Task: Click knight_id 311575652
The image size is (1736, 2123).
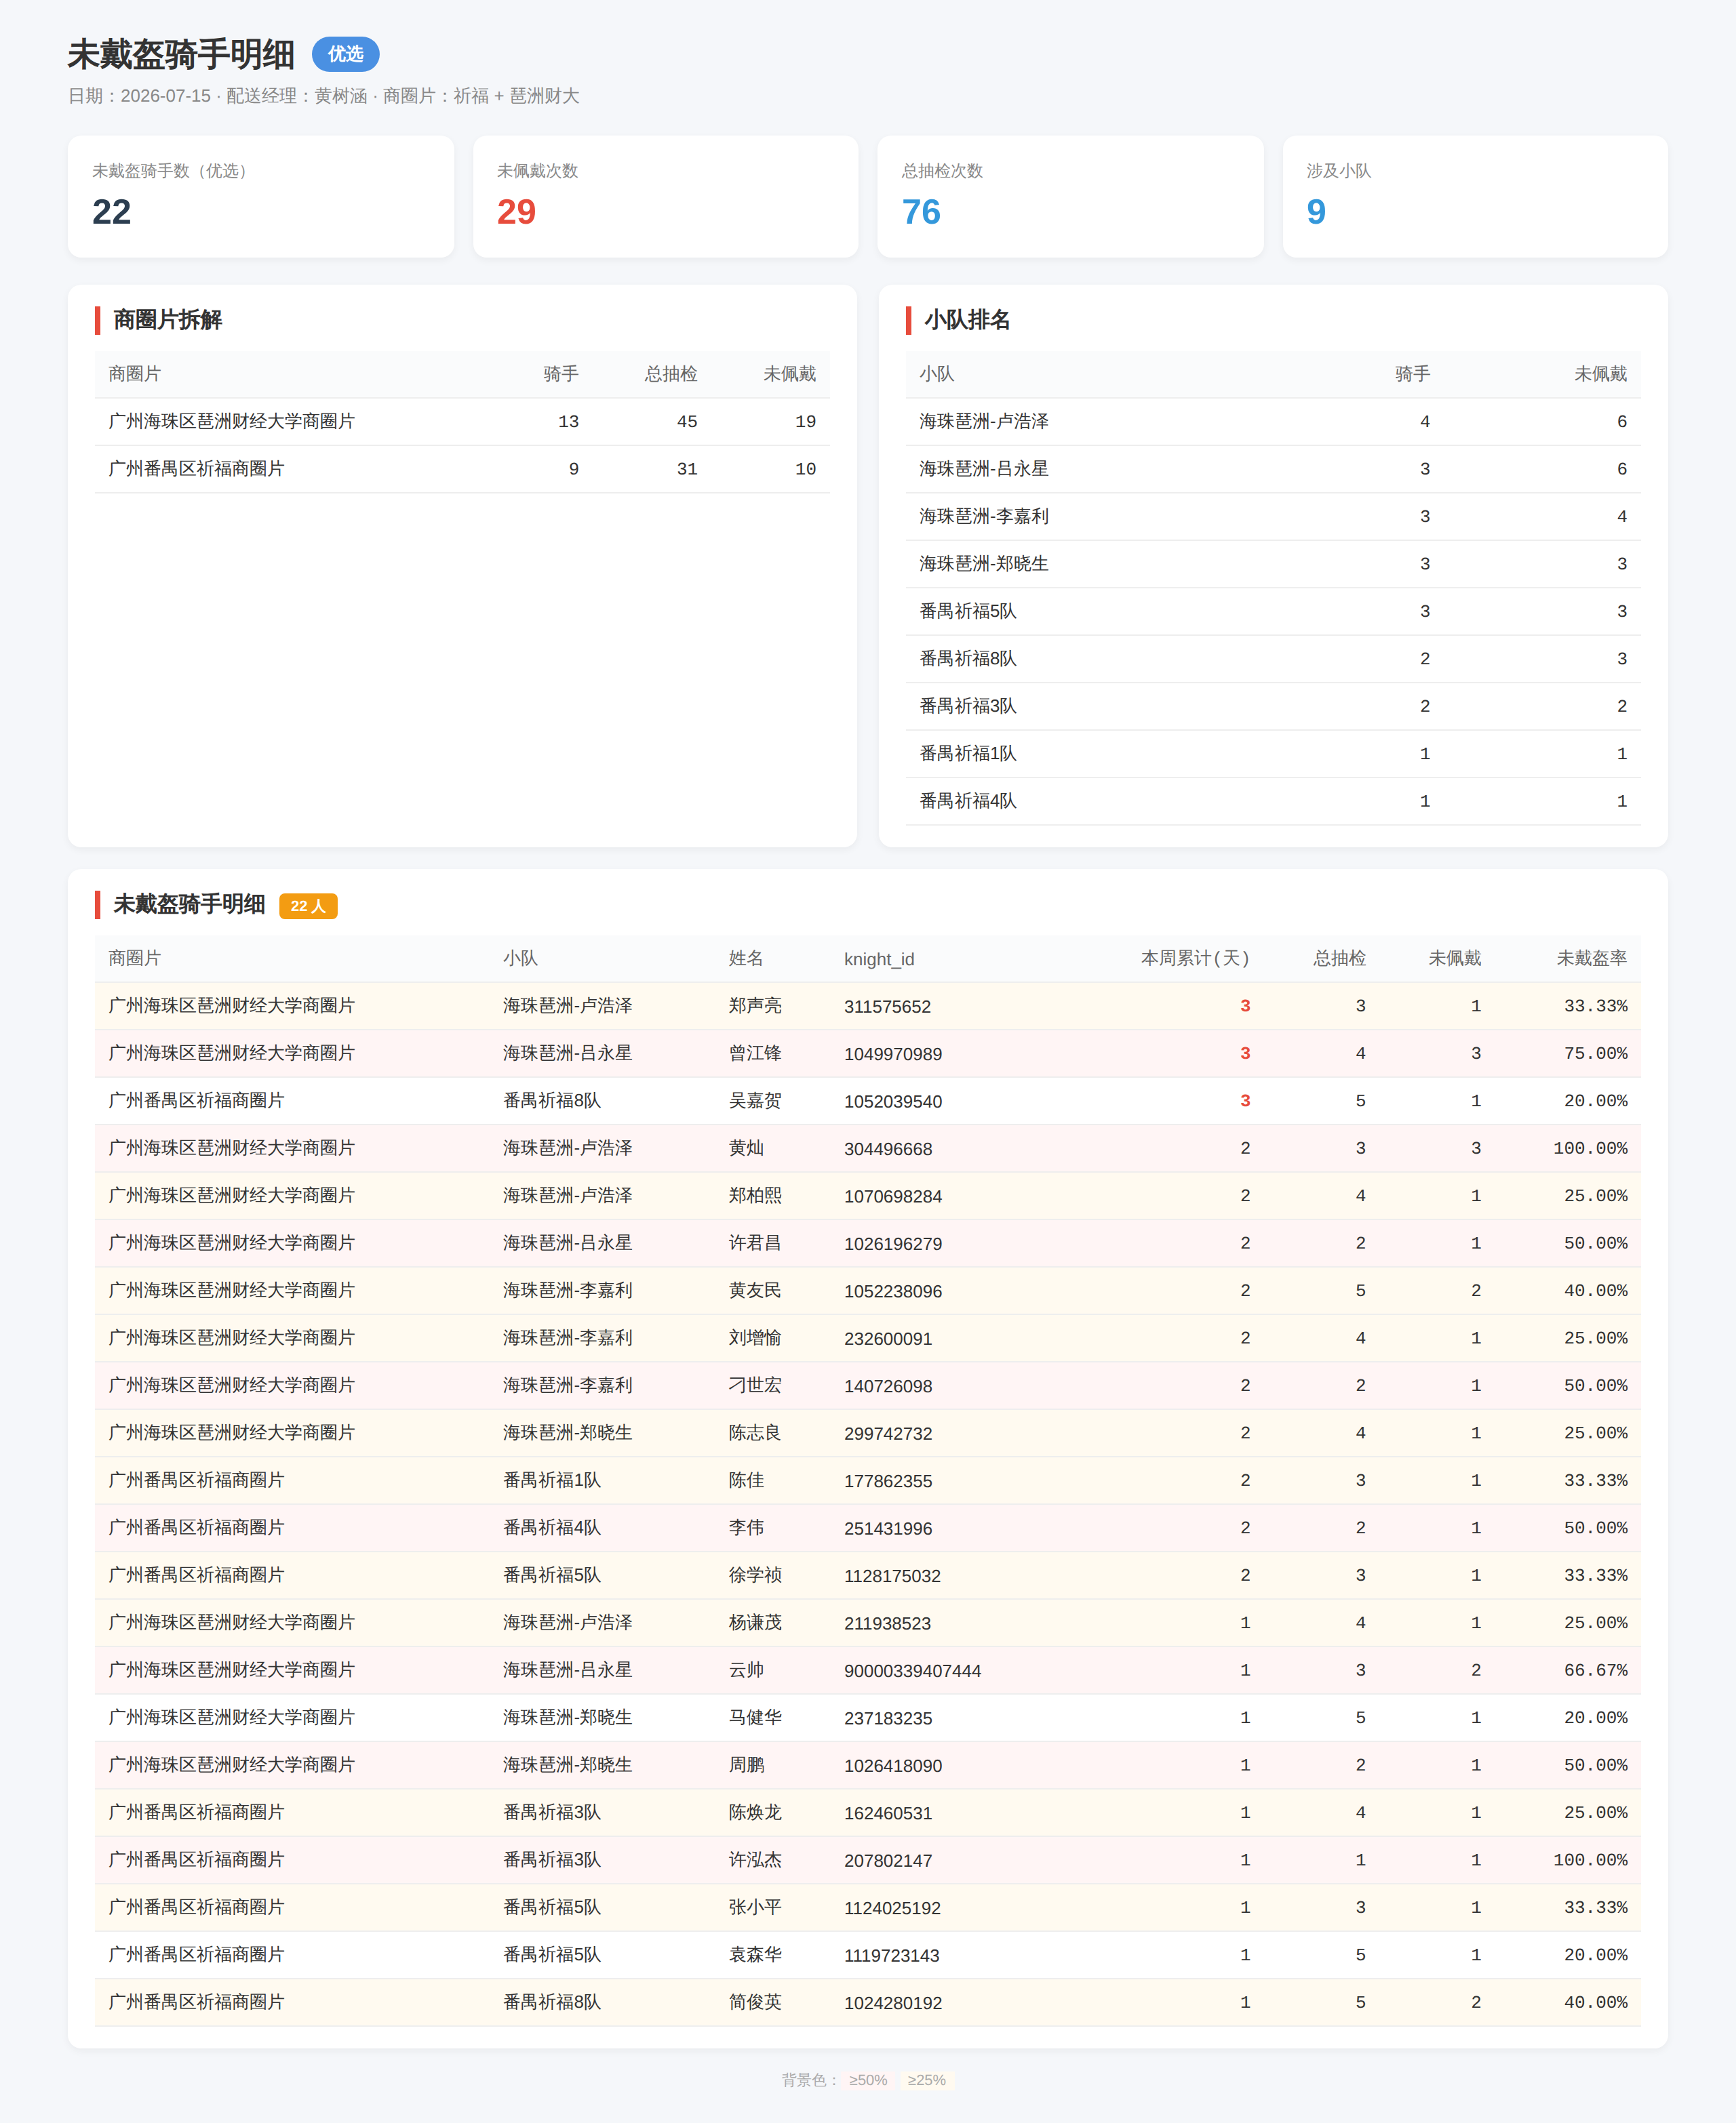Action: click(887, 1007)
